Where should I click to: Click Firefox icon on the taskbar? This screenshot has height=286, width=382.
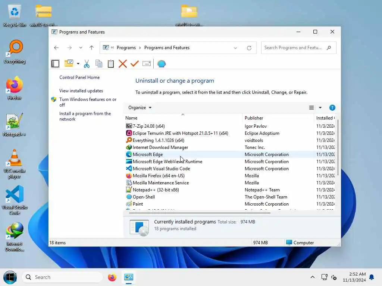(x=112, y=277)
